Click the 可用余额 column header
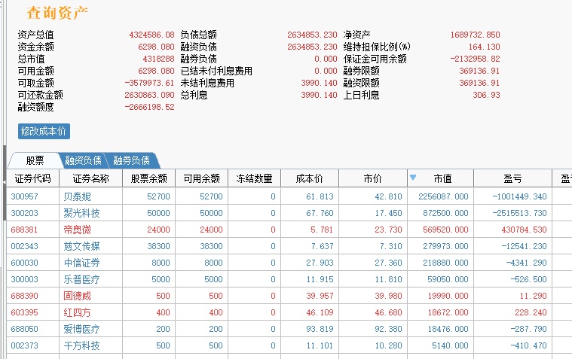572x359 pixels. [201, 178]
